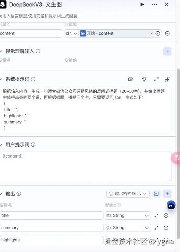Show info tooltip for 系统提示词
180x252 pixels.
click(33, 79)
